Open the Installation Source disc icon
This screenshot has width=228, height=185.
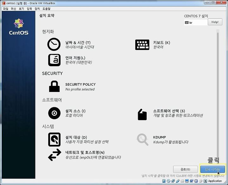pyautogui.click(x=54, y=113)
